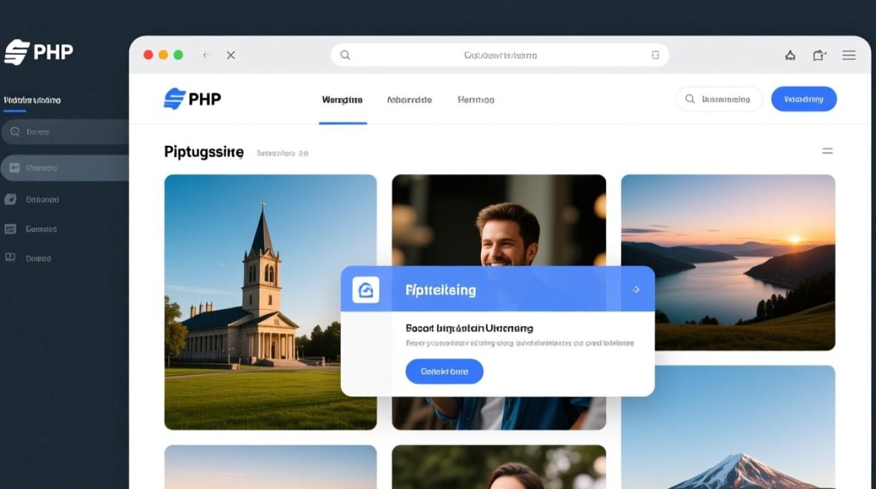Click the small icon inside address bar's right end
Viewport: 876px width, 489px height.
pos(655,55)
